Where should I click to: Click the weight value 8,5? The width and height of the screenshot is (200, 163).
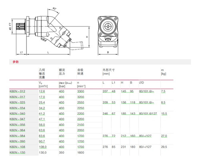click(x=163, y=103)
